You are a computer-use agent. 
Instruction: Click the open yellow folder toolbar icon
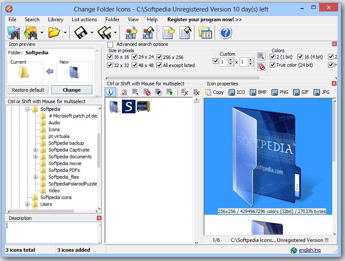(54, 33)
